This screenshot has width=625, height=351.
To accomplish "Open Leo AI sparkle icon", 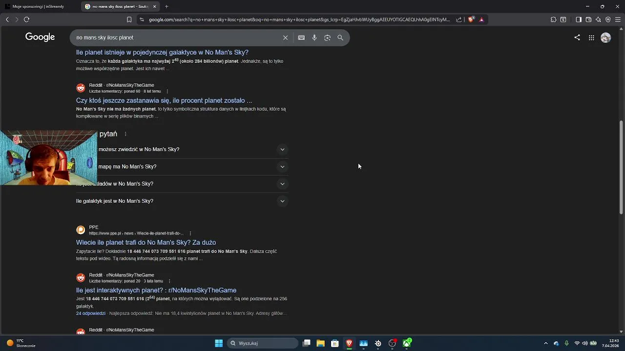I will (598, 19).
